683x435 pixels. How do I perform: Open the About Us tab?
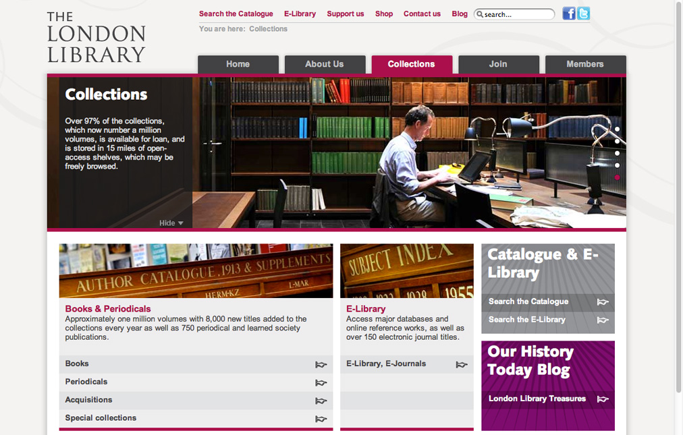(325, 65)
